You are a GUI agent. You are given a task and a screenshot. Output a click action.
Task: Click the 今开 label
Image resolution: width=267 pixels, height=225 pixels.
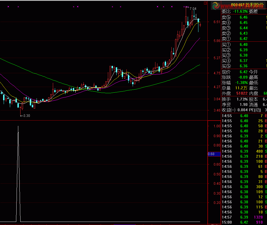pos(254,72)
